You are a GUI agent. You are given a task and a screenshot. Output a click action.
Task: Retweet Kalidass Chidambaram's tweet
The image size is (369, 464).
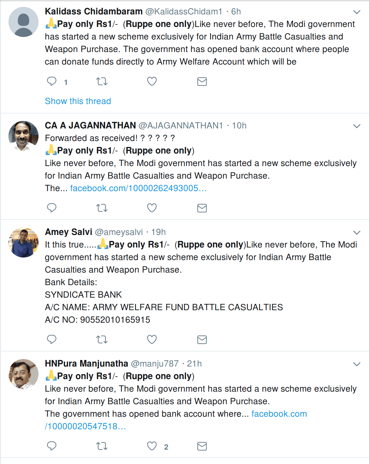pyautogui.click(x=102, y=82)
